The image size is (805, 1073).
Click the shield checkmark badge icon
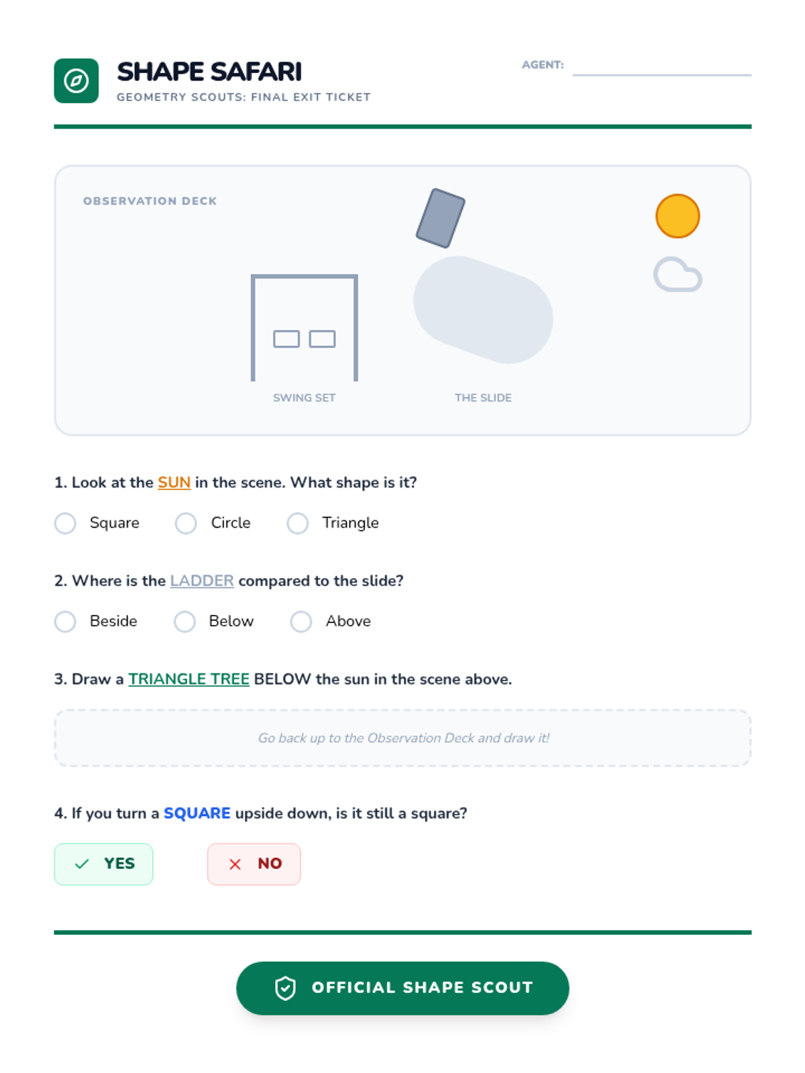tap(285, 988)
